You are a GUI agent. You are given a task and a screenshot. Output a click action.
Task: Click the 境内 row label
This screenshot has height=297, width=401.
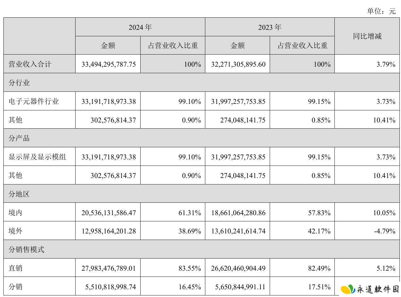coord(15,213)
